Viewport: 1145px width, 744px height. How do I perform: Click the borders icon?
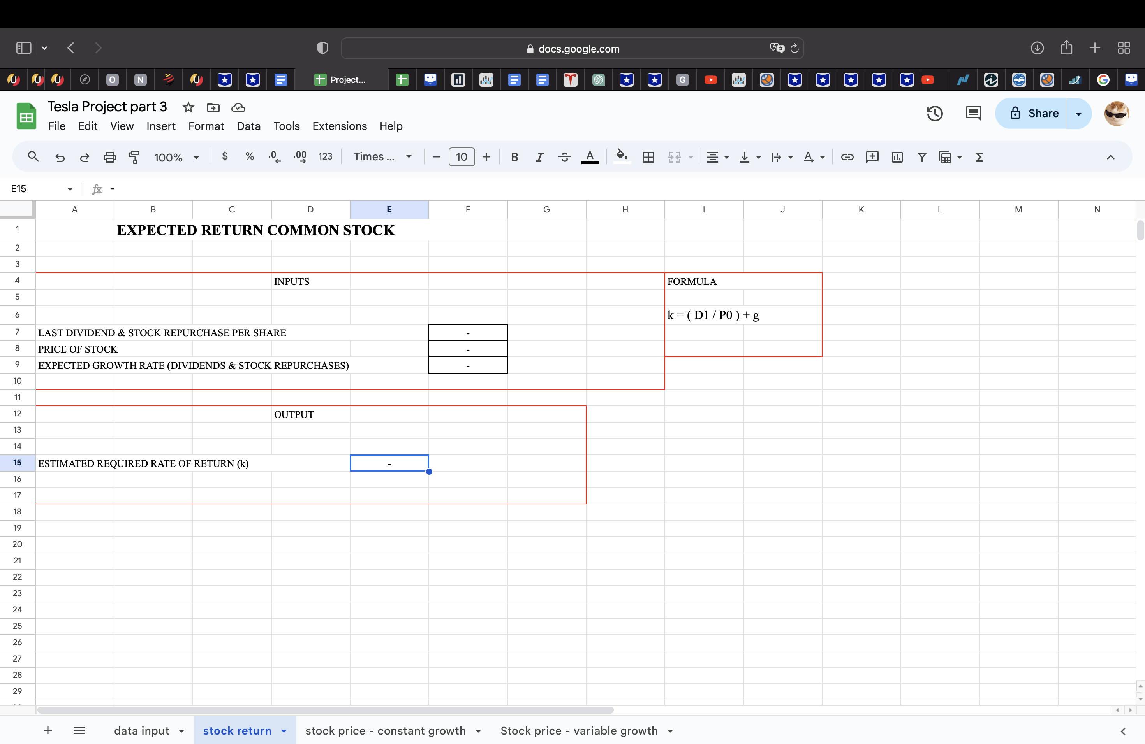[648, 157]
